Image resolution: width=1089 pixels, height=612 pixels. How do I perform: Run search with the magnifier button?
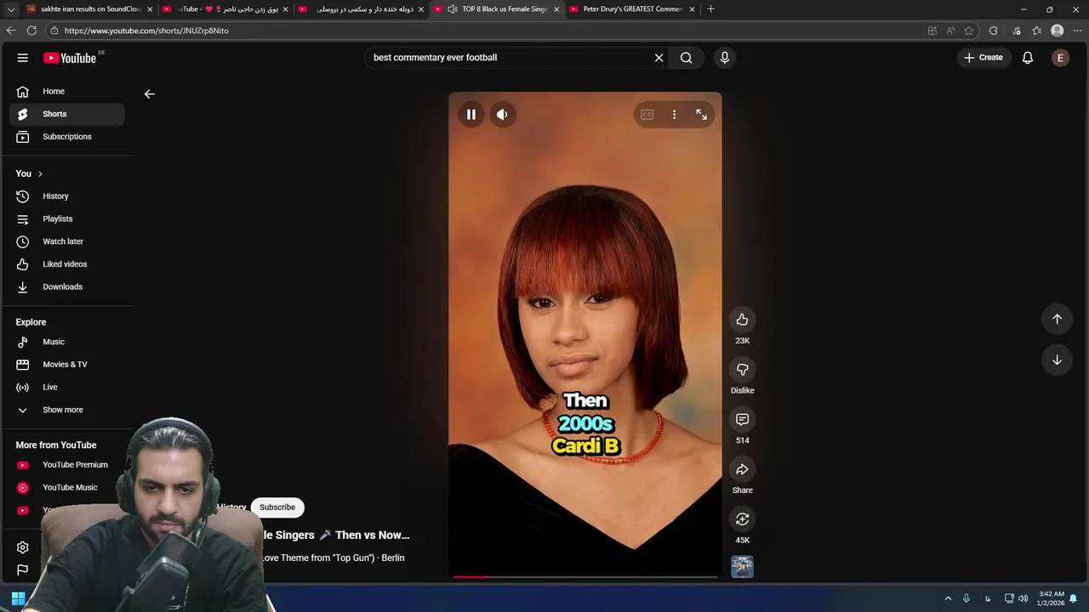[686, 58]
